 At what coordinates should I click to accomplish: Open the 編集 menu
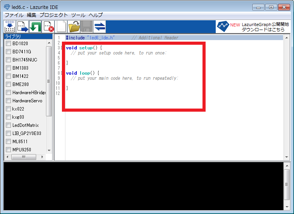[x=31, y=15]
